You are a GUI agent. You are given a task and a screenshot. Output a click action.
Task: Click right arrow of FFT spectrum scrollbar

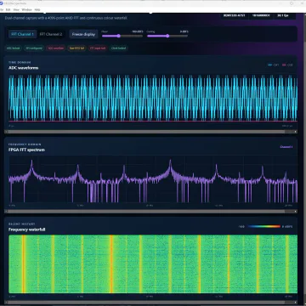click(x=296, y=212)
